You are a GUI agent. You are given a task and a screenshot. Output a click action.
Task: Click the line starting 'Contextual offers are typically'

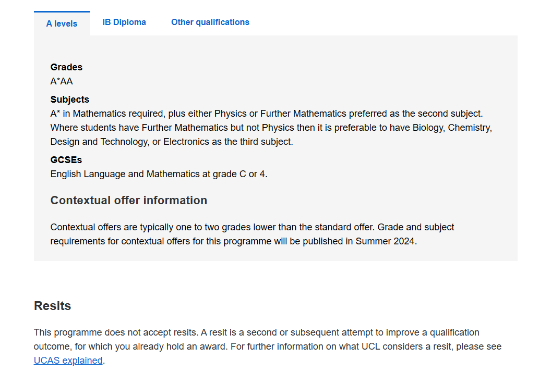(253, 227)
